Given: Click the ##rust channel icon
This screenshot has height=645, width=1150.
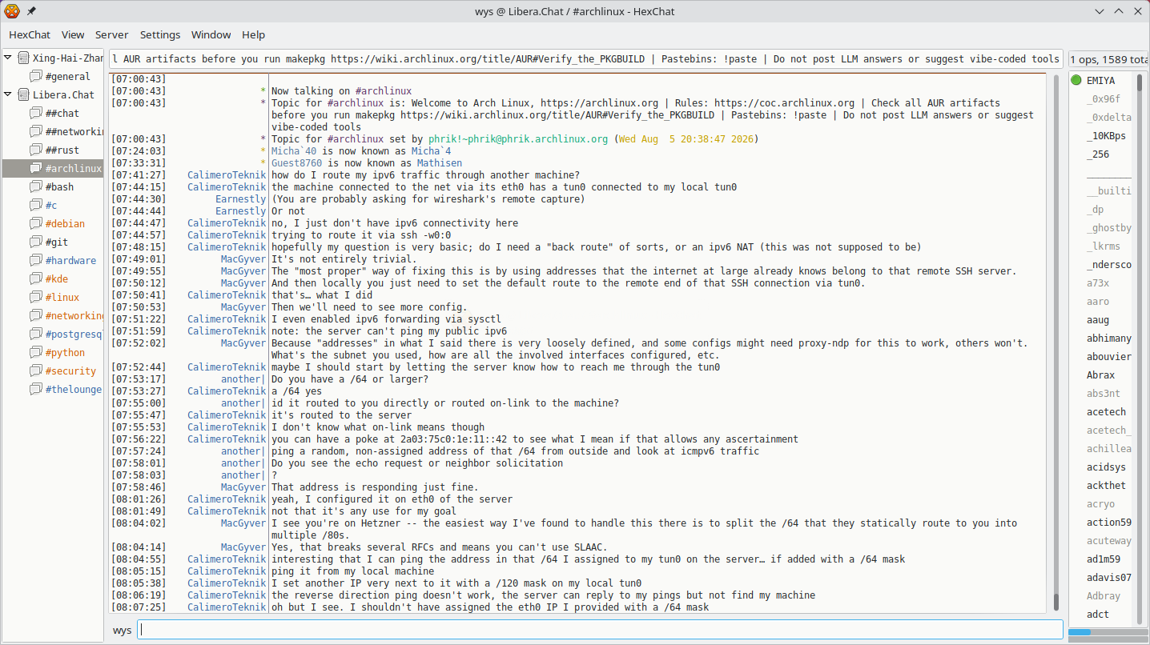Looking at the screenshot, I should pyautogui.click(x=36, y=150).
